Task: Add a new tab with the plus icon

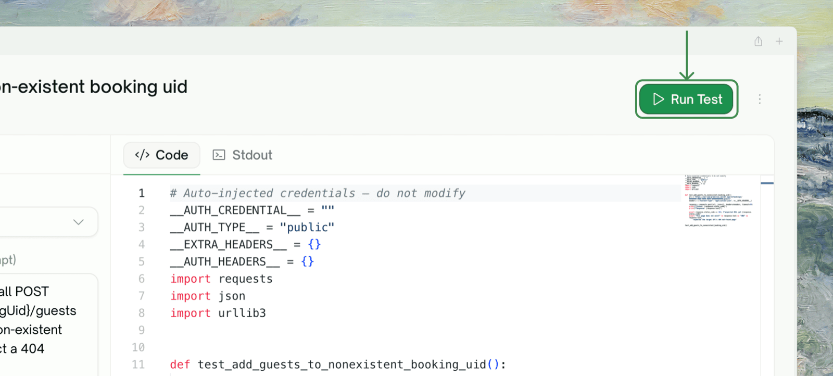Action: coord(779,41)
